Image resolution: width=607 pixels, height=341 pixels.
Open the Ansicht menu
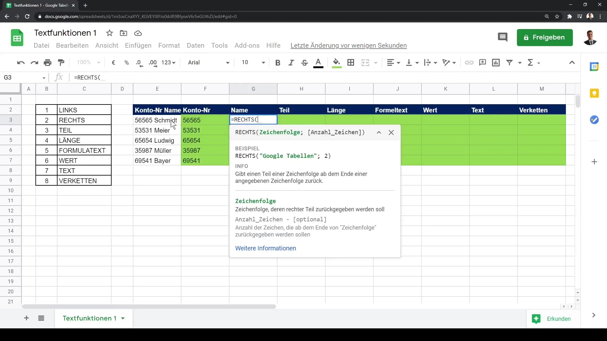pyautogui.click(x=107, y=45)
